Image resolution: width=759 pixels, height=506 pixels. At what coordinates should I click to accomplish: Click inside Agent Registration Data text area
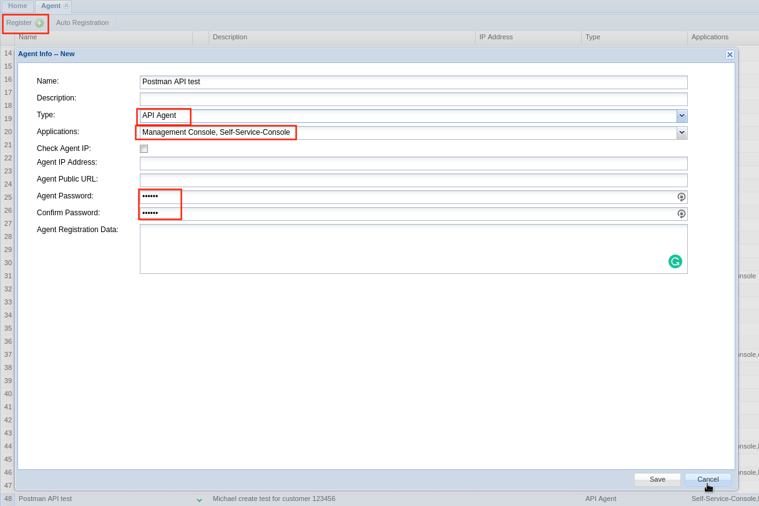(399, 248)
